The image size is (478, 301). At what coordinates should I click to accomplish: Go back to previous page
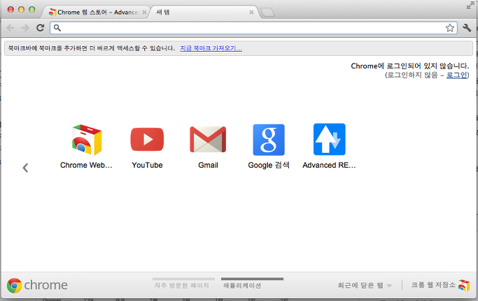pyautogui.click(x=10, y=28)
